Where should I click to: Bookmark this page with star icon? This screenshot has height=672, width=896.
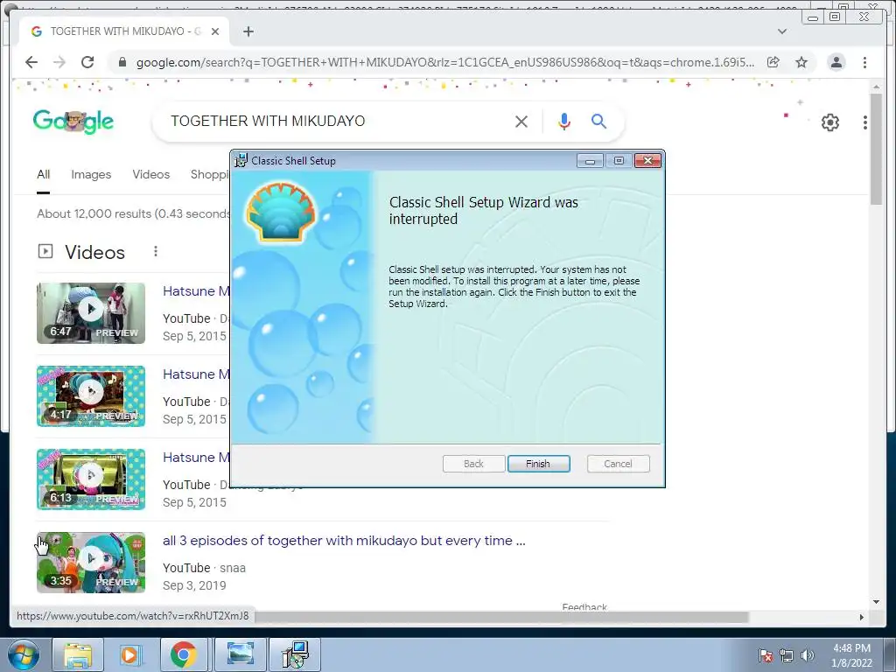pos(801,62)
